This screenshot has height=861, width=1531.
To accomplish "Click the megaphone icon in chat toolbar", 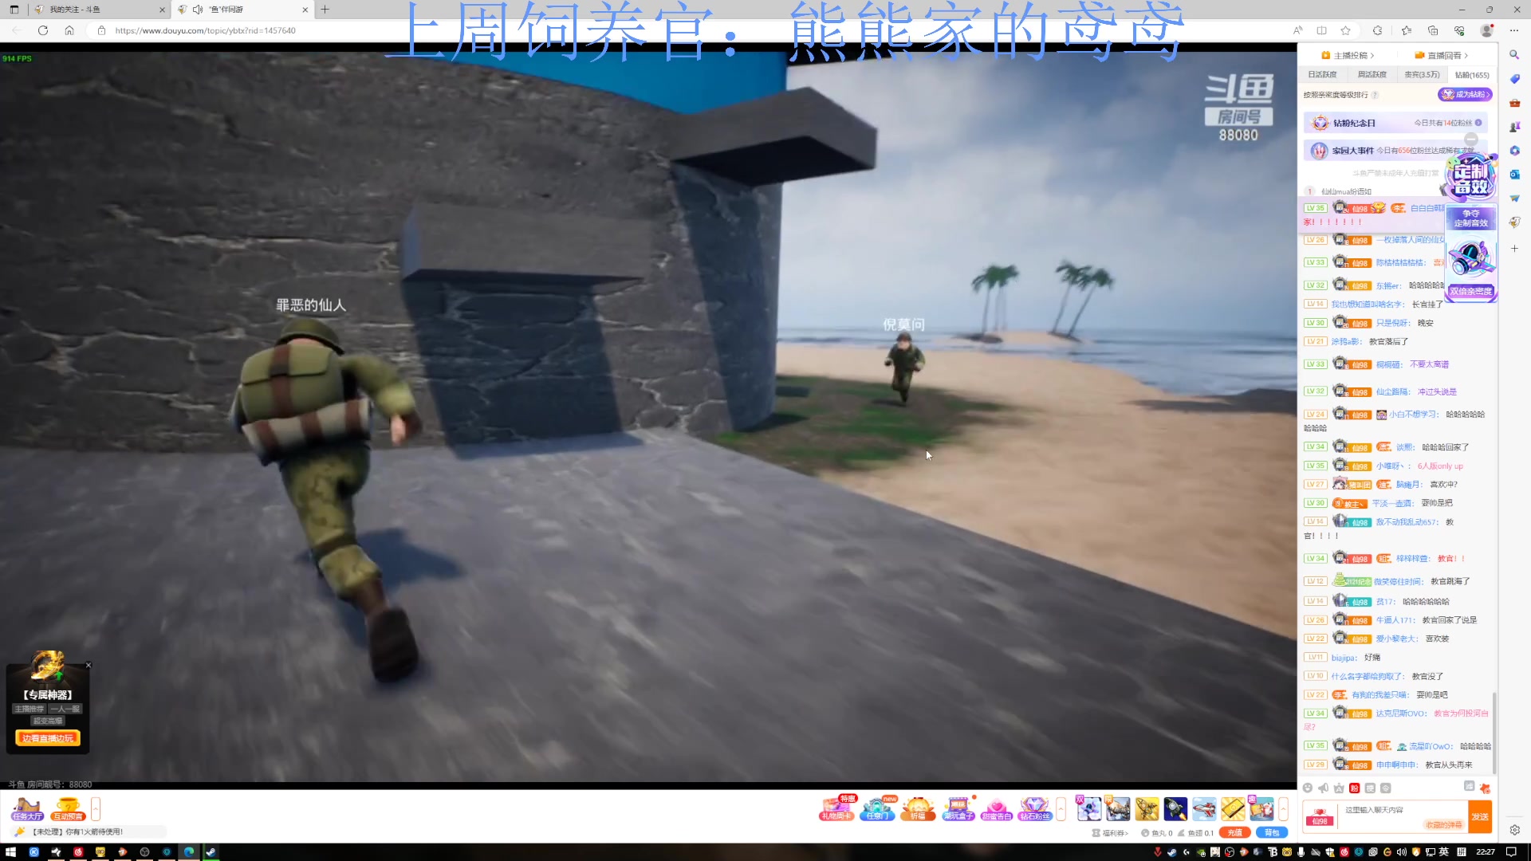I will coord(1324,788).
